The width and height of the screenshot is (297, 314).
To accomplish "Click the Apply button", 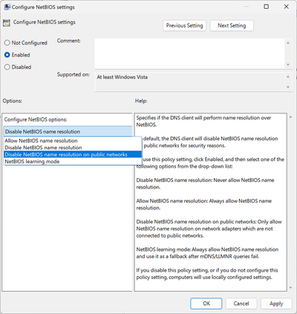I will tap(276, 304).
